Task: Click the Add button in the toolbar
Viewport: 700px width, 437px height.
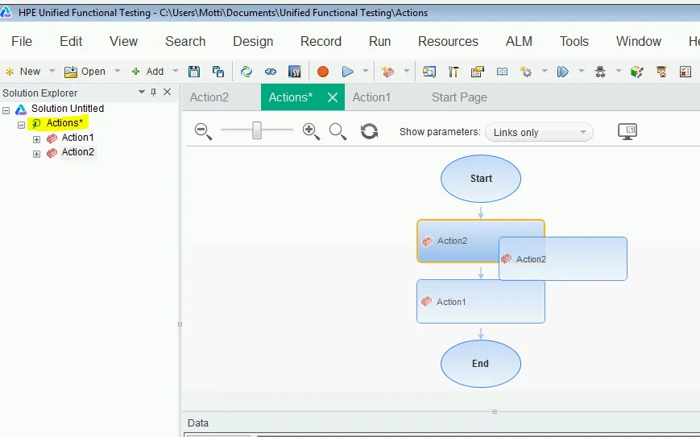Action: click(147, 72)
